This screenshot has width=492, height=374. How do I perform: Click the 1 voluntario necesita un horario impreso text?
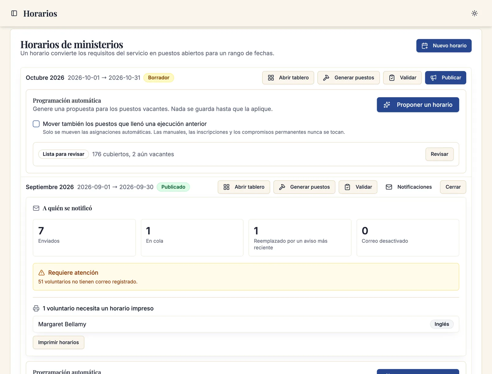pos(98,308)
